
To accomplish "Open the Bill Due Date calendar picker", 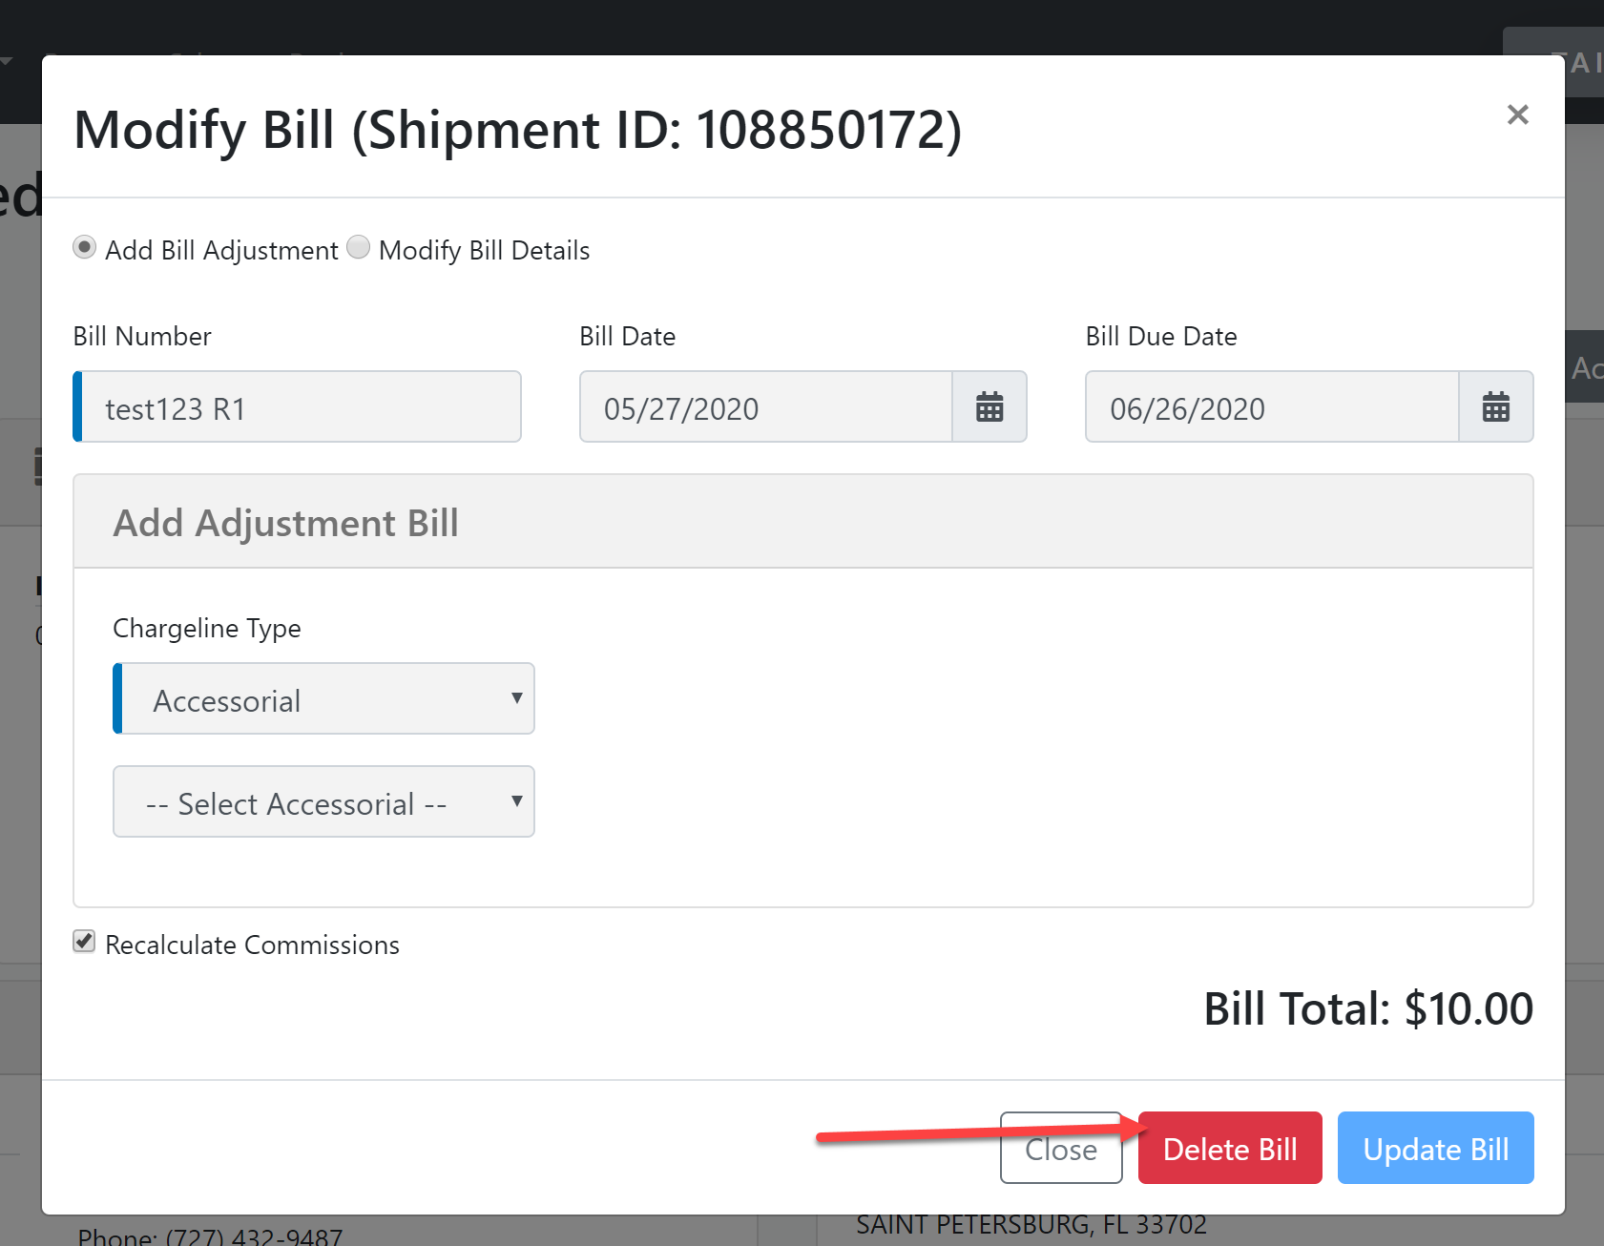I will [x=1495, y=407].
